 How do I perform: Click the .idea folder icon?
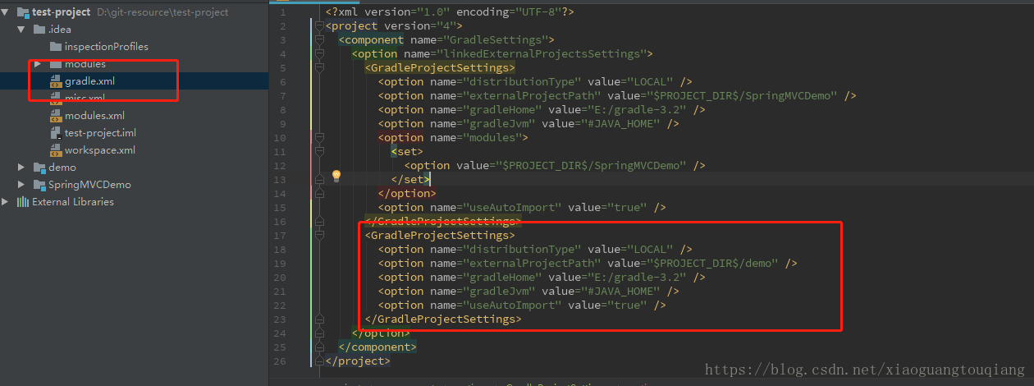click(39, 30)
